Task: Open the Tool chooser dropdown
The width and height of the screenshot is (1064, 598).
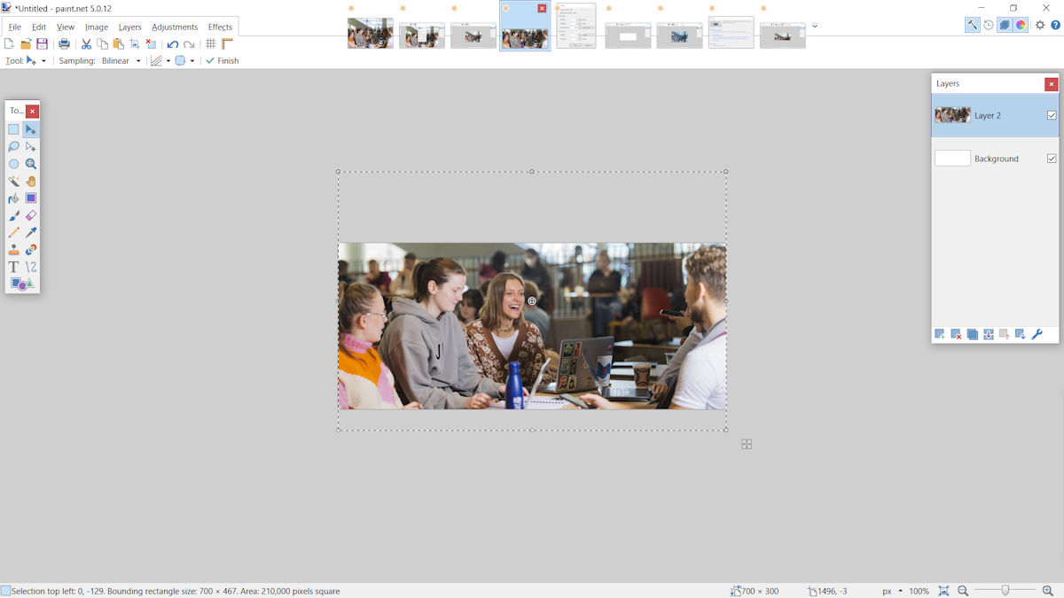Action: click(x=36, y=61)
